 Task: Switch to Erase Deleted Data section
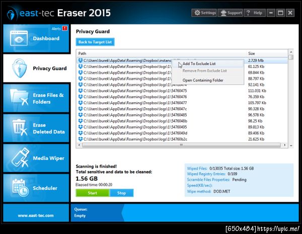[36, 128]
